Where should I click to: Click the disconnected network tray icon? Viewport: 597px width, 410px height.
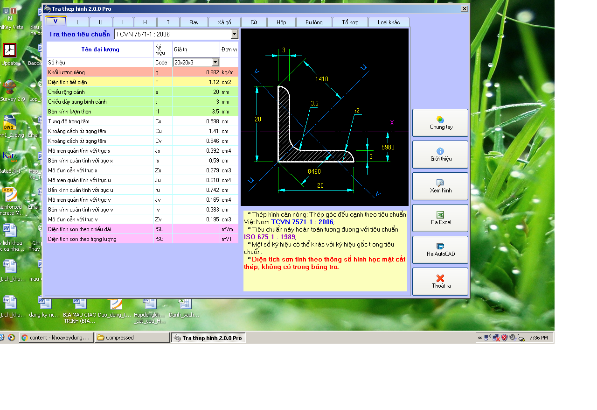coord(496,338)
